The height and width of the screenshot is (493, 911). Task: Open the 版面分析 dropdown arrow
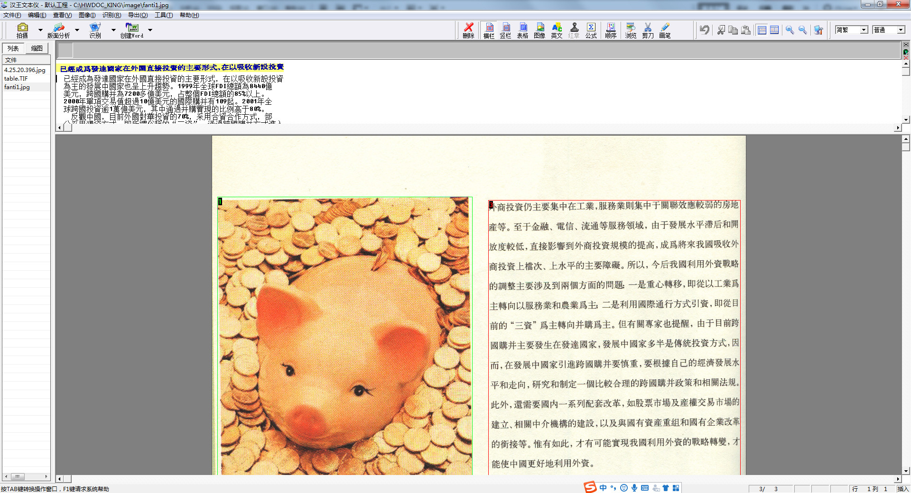coord(77,30)
